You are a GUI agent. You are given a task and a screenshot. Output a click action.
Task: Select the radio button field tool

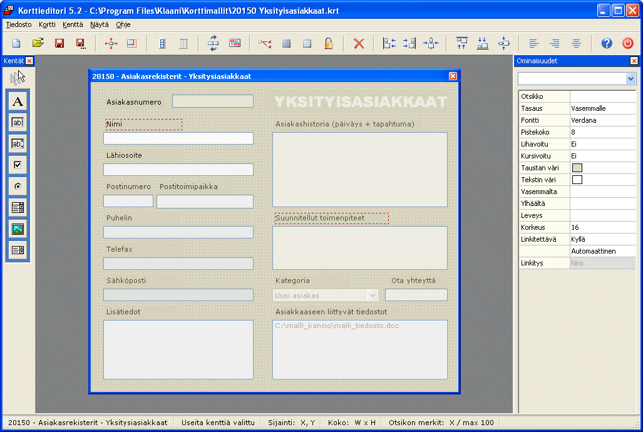click(x=18, y=186)
